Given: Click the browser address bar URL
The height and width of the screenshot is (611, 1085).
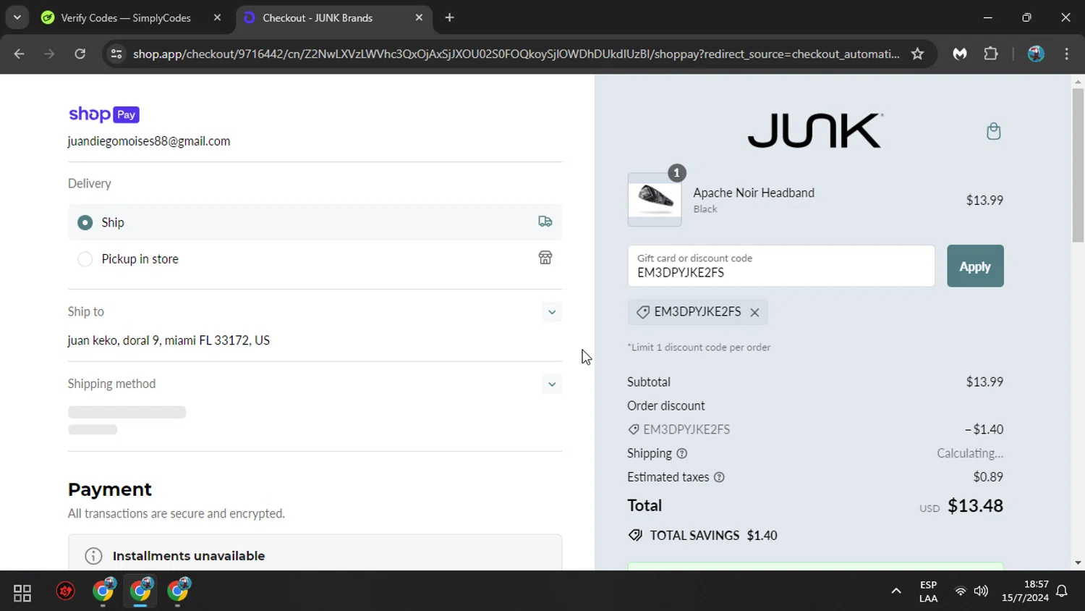Looking at the screenshot, I should (516, 54).
